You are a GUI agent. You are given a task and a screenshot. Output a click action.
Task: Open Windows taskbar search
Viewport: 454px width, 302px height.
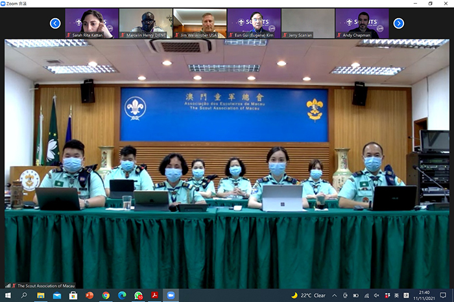click(24, 296)
